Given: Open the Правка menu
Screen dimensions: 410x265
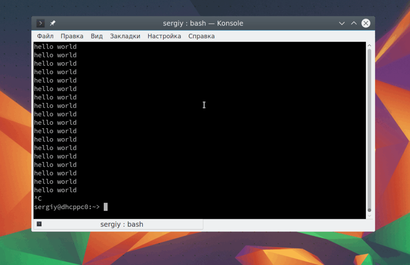Looking at the screenshot, I should coord(72,36).
